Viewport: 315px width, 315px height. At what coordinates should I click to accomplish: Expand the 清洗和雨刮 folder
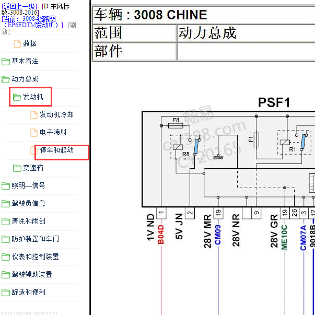click(28, 221)
